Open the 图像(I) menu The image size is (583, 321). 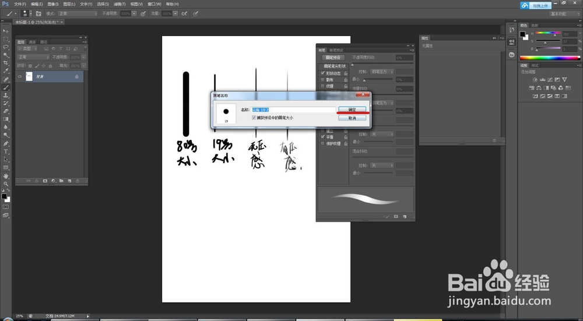tap(53, 4)
